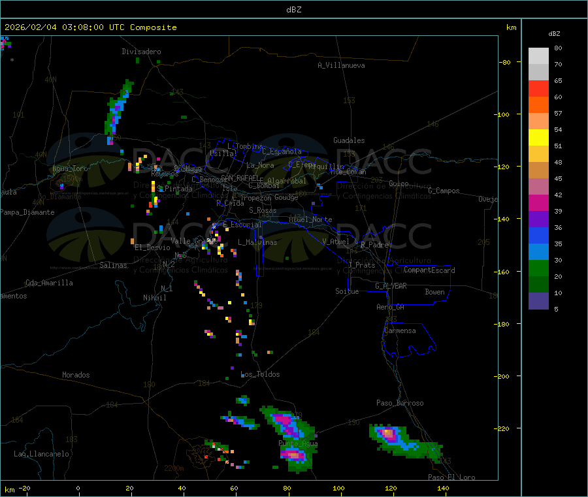Click the Soitue map label
Screen dimensions: 588x497
[347, 291]
